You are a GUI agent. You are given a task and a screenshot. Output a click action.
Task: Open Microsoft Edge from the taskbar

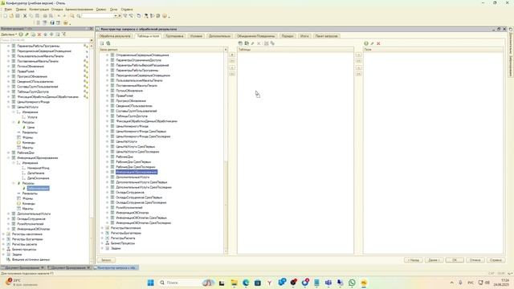pyautogui.click(x=246, y=283)
